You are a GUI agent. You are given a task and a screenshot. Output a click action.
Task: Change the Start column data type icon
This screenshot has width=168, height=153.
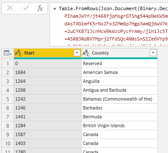(18, 53)
